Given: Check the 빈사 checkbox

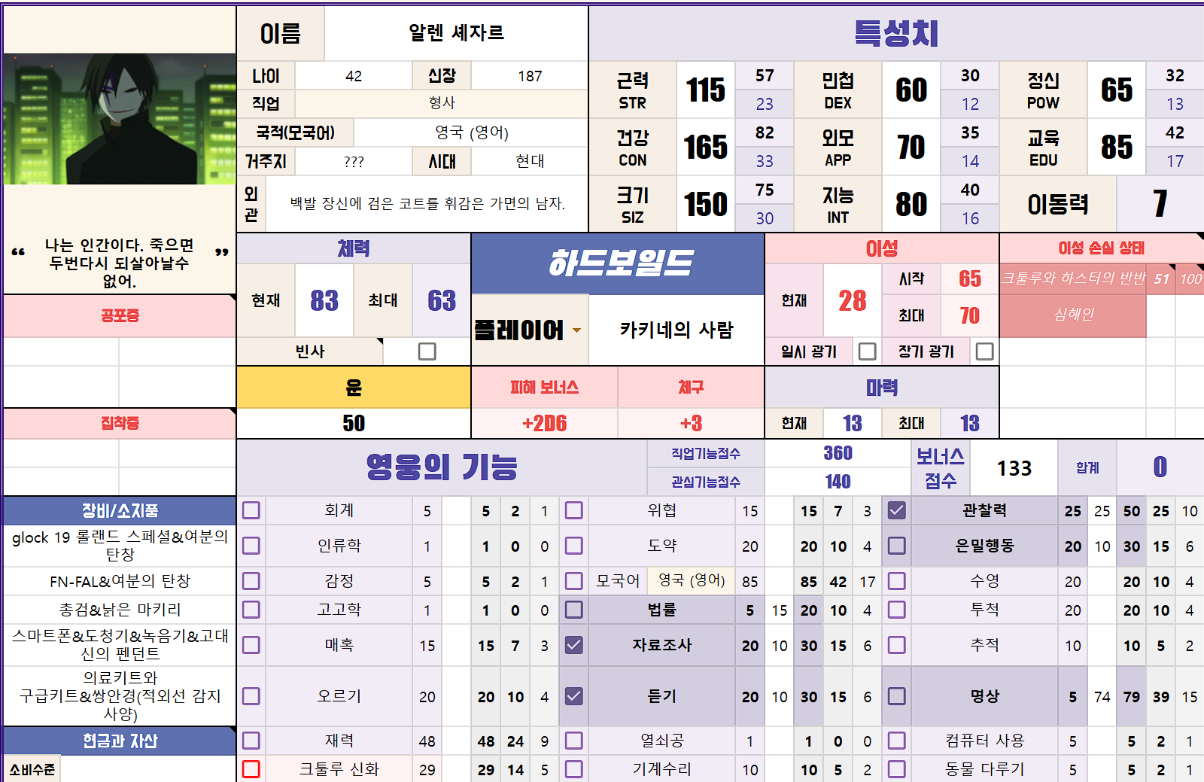Looking at the screenshot, I should point(427,351).
